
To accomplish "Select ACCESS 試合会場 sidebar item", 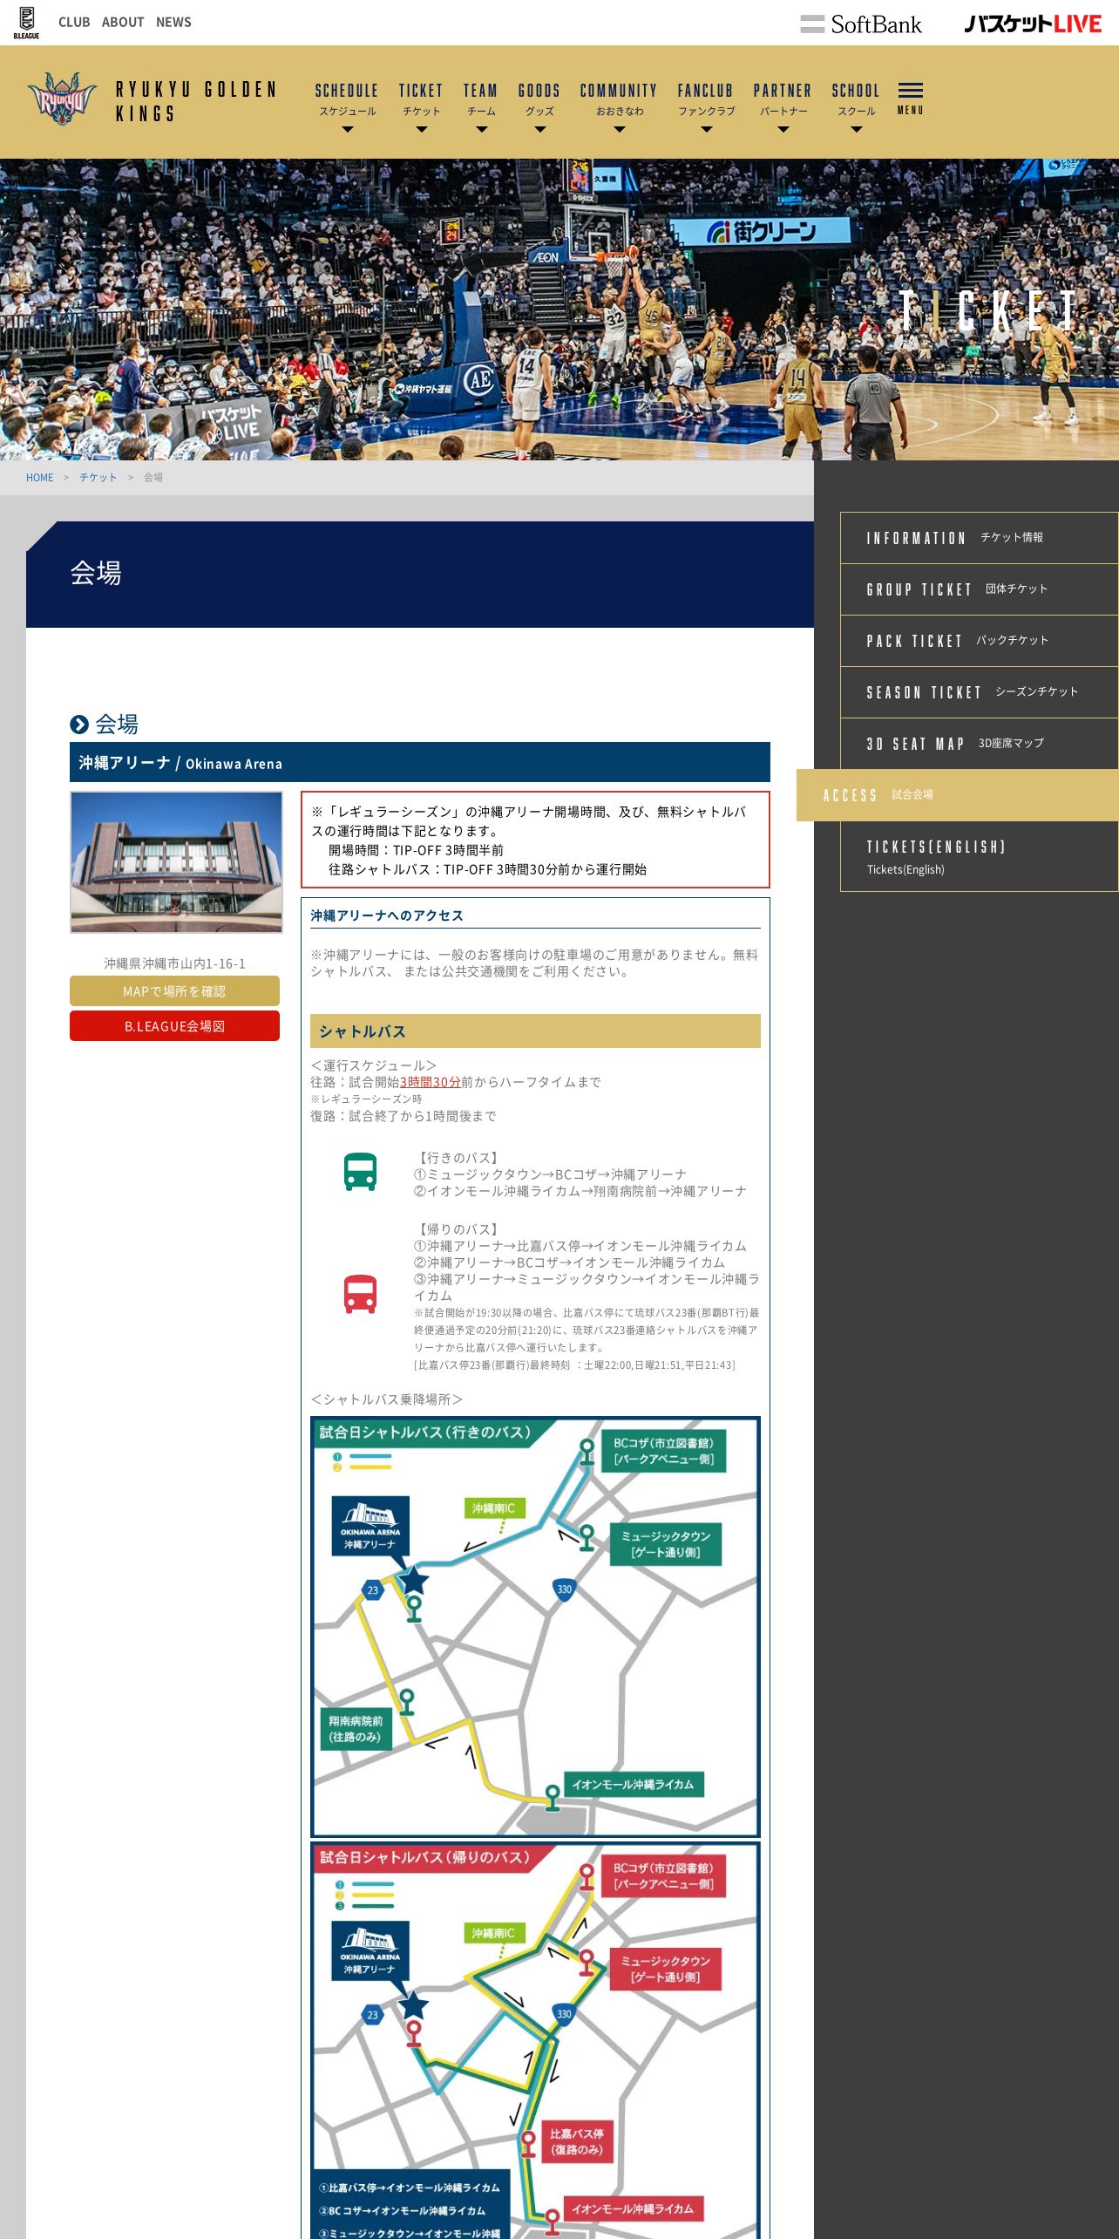I will (958, 795).
